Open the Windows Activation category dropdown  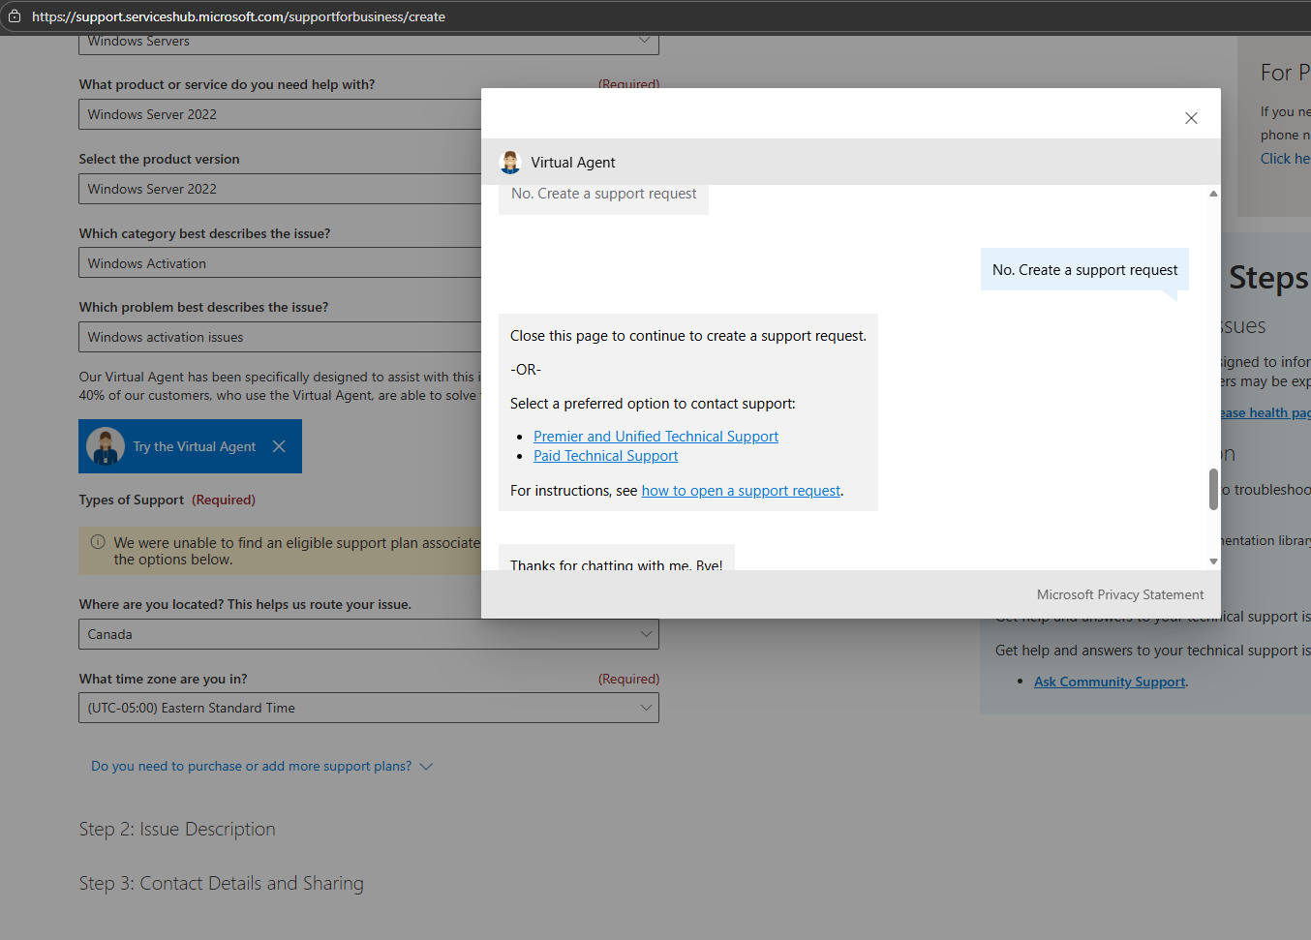pos(280,263)
